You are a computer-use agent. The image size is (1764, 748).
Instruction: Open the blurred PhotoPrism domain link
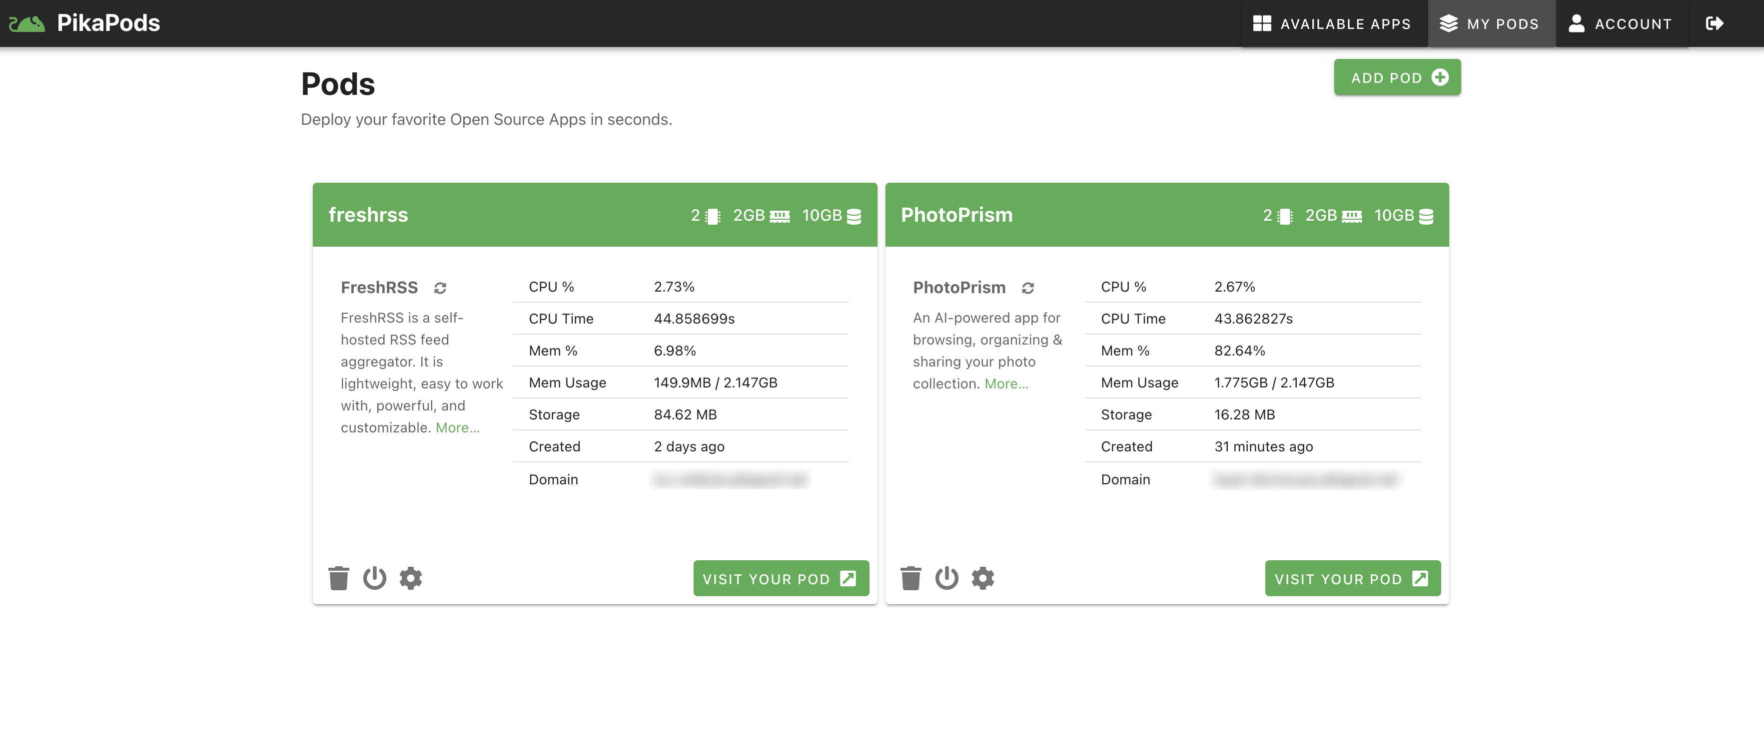pyautogui.click(x=1307, y=480)
